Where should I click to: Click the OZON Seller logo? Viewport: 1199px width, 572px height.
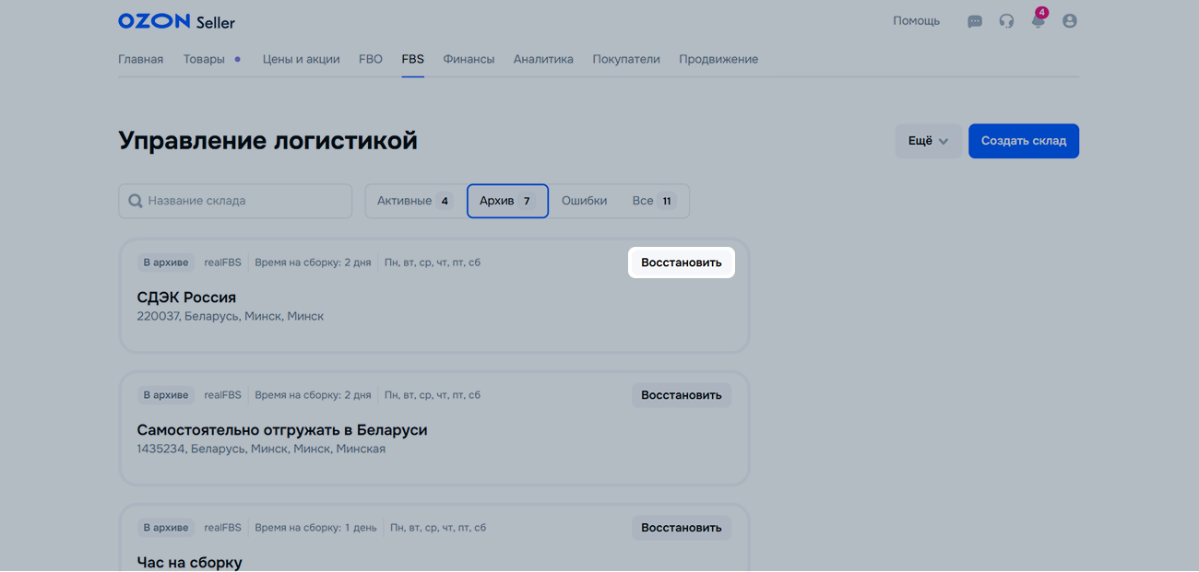pyautogui.click(x=176, y=21)
